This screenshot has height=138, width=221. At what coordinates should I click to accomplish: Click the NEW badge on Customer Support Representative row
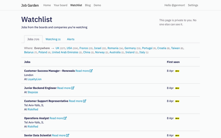pyautogui.click(x=177, y=101)
